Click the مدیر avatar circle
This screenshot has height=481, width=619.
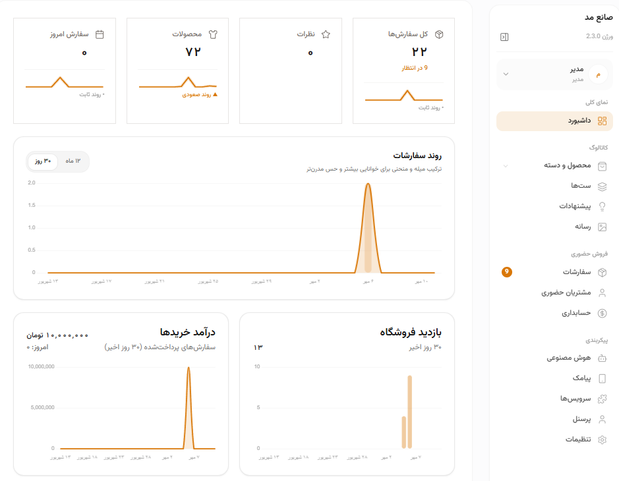[x=598, y=74]
